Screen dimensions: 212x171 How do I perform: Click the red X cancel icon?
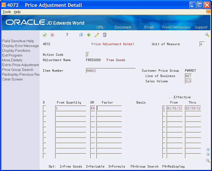point(52,35)
